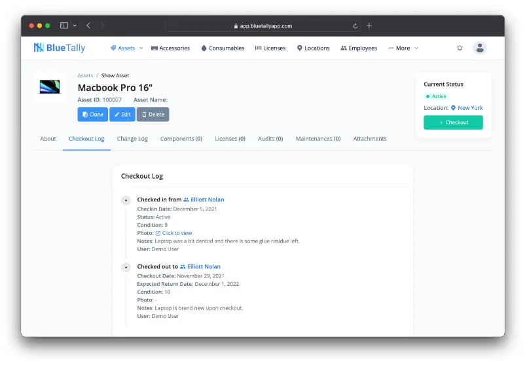Image resolution: width=527 pixels, height=369 pixels.
Task: Click the address bar showing app.bluetallyapp.com
Action: click(x=263, y=26)
